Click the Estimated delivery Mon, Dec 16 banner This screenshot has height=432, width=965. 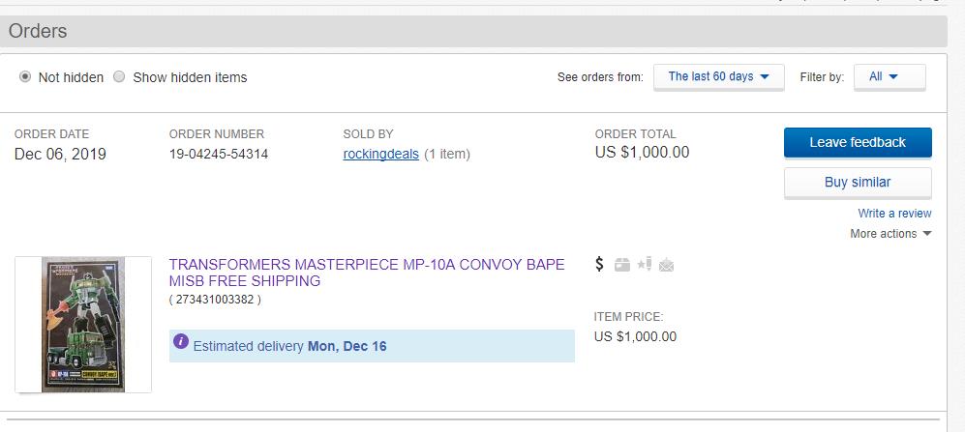click(372, 346)
